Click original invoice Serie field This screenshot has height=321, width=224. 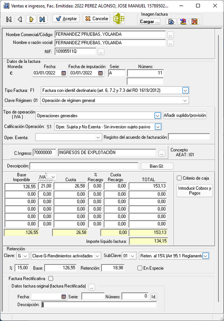coord(93,296)
